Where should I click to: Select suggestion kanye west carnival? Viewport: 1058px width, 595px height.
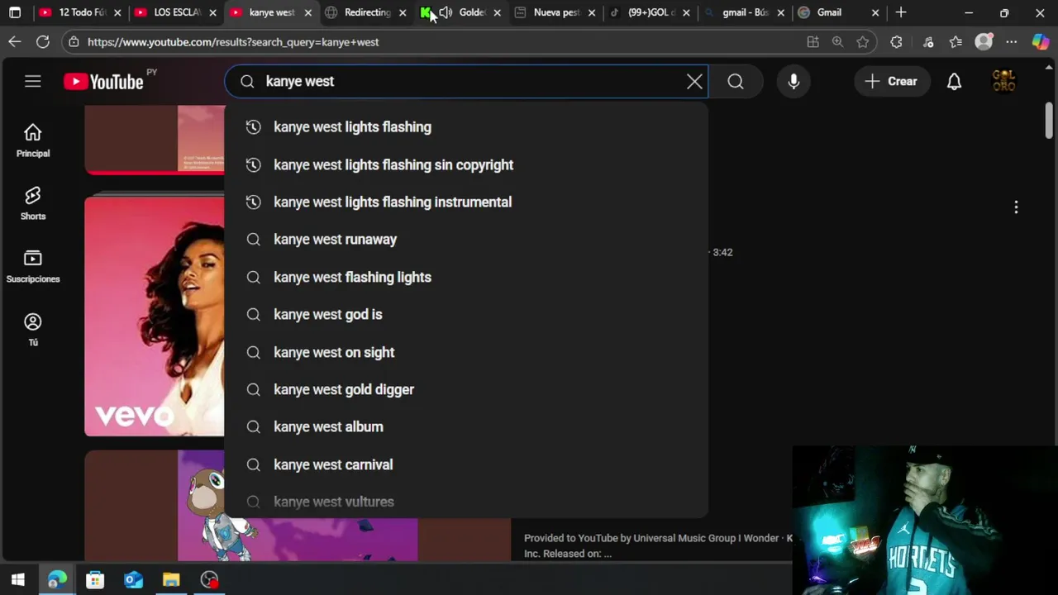coord(466,464)
